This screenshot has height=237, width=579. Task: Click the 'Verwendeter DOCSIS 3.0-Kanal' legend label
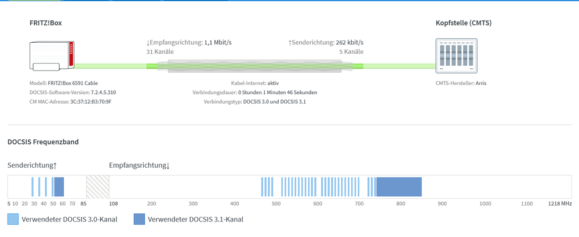click(70, 220)
